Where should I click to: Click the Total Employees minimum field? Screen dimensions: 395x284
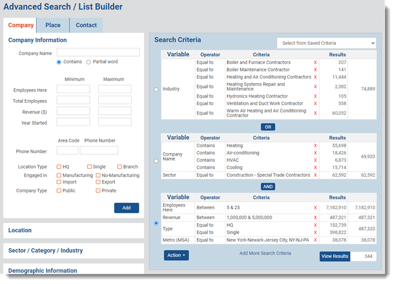pos(73,100)
